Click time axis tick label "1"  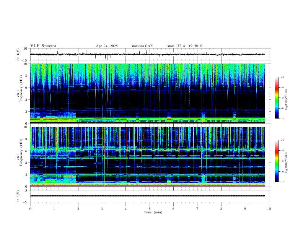pos(54,209)
